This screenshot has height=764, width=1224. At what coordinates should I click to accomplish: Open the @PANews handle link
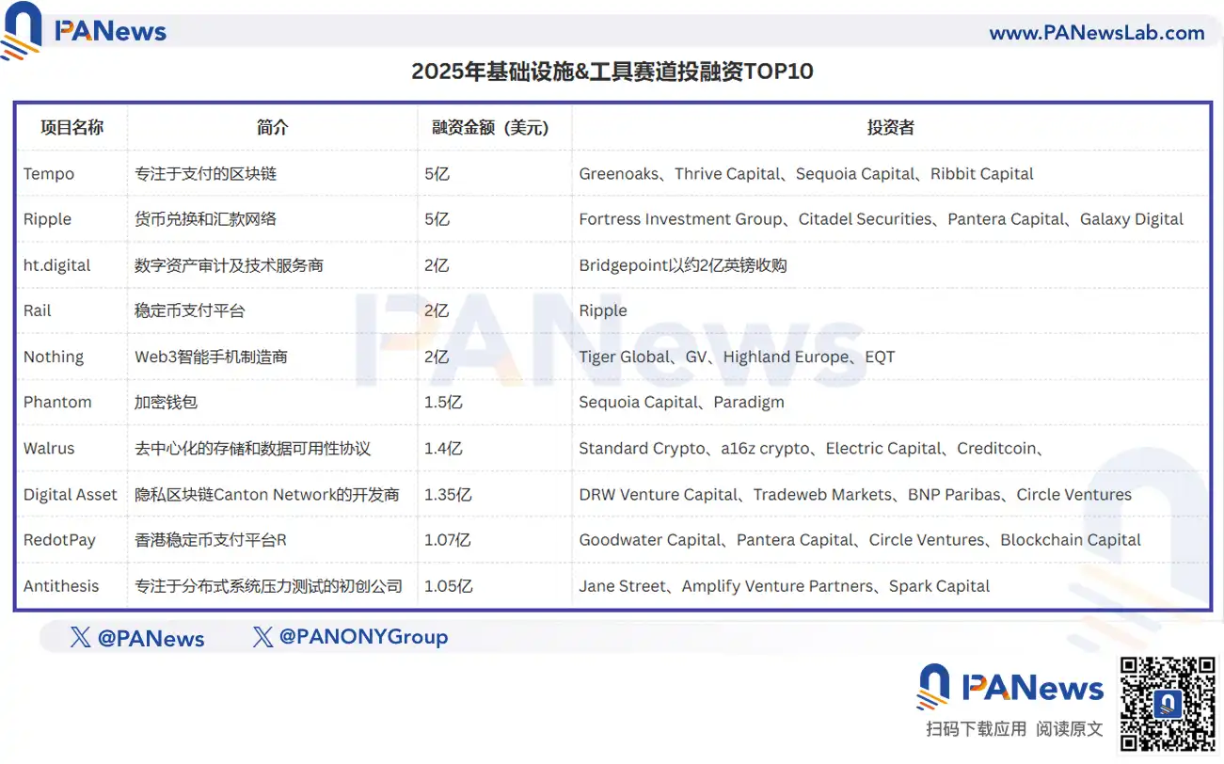(151, 639)
